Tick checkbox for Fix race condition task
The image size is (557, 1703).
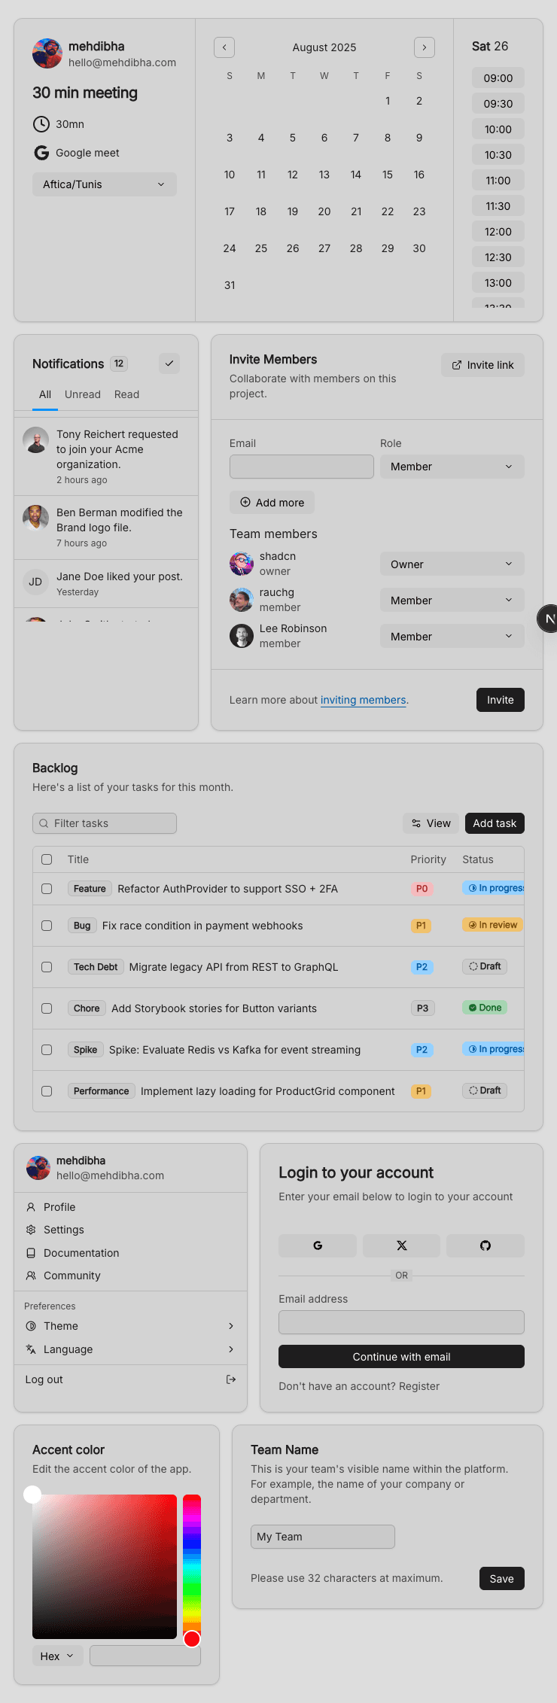click(47, 926)
